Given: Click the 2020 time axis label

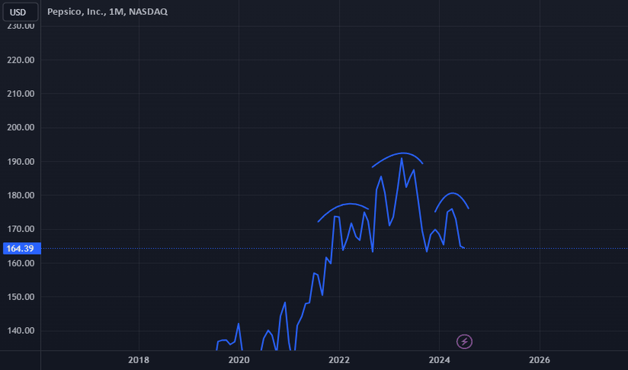Looking at the screenshot, I should click(x=239, y=360).
